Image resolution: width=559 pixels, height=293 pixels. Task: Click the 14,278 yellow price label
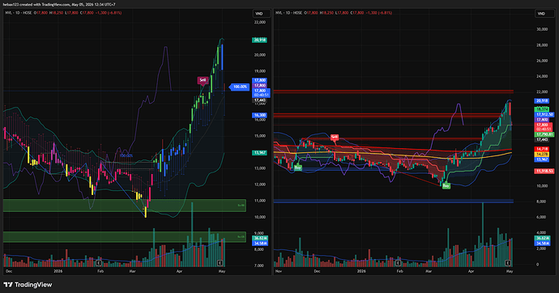coord(542,154)
